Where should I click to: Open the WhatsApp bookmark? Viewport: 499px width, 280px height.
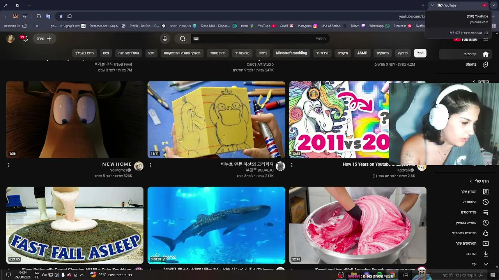(x=379, y=26)
